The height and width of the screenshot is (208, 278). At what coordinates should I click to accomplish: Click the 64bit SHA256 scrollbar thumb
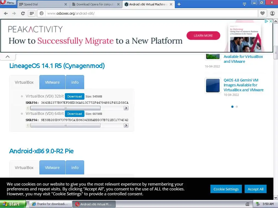point(65,125)
